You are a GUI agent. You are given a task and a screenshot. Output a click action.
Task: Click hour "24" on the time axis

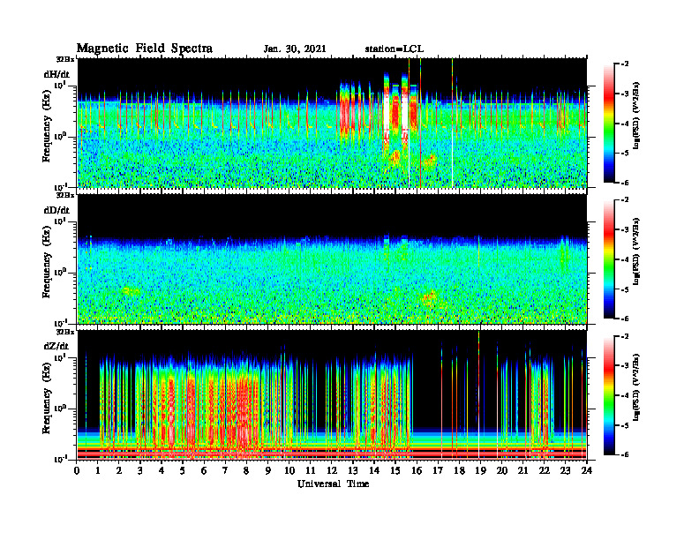point(587,470)
